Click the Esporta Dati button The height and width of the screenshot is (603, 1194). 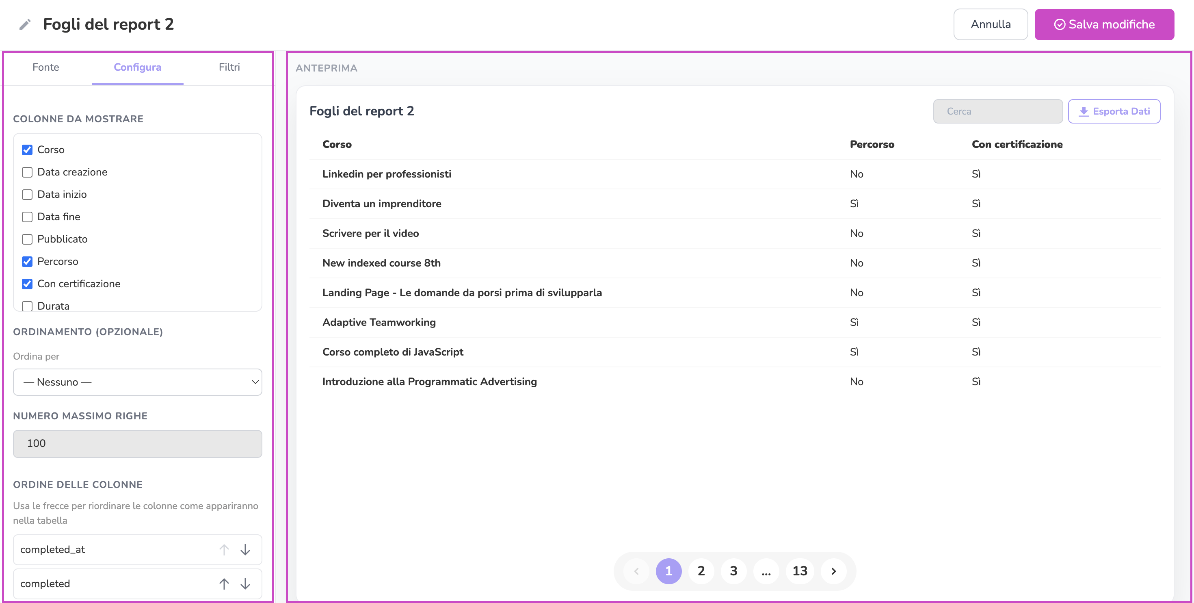pyautogui.click(x=1114, y=111)
